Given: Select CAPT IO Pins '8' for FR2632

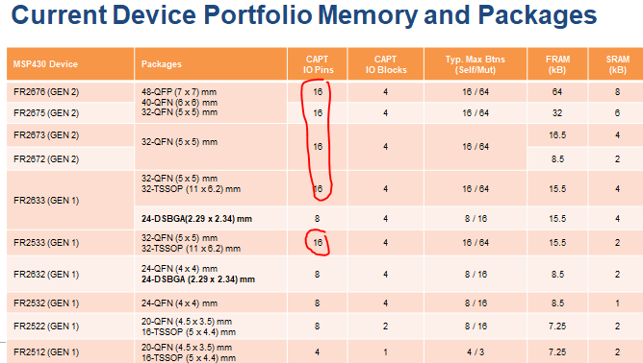Looking at the screenshot, I should [x=317, y=275].
